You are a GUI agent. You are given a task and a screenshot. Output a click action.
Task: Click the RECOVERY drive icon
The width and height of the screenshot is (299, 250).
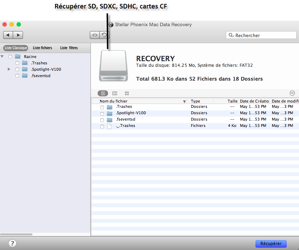(113, 66)
